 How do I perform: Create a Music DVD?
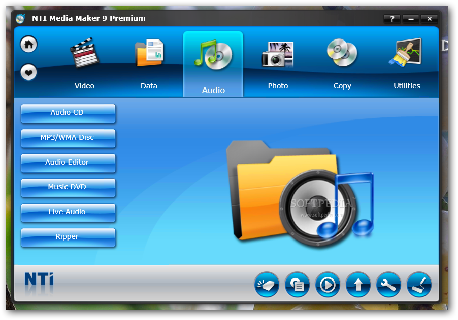(68, 188)
